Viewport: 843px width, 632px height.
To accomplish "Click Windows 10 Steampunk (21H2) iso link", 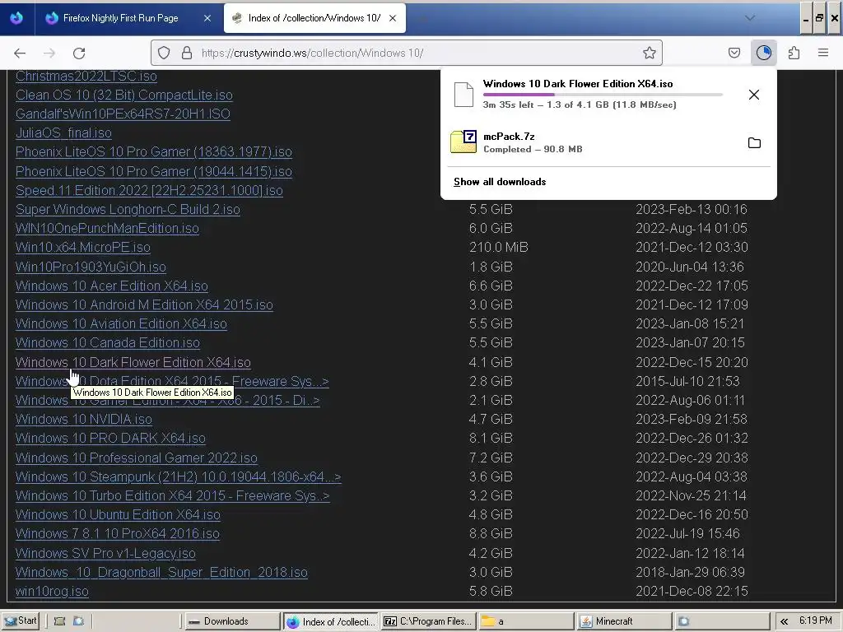I will click(x=178, y=476).
